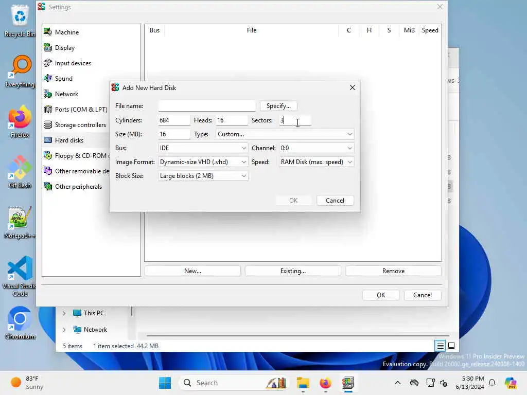Open the Image Format dropdown
Image resolution: width=527 pixels, height=395 pixels.
(203, 162)
